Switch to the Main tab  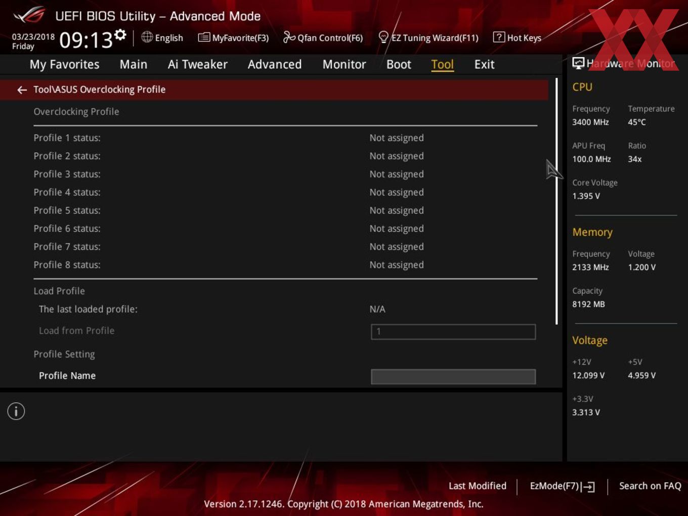coord(134,64)
